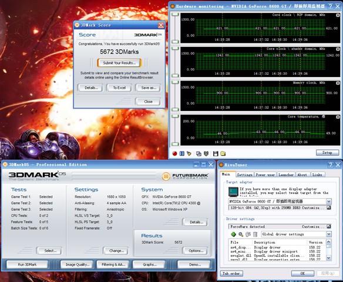Open the Power user tab
The width and height of the screenshot is (343, 282).
265,174
